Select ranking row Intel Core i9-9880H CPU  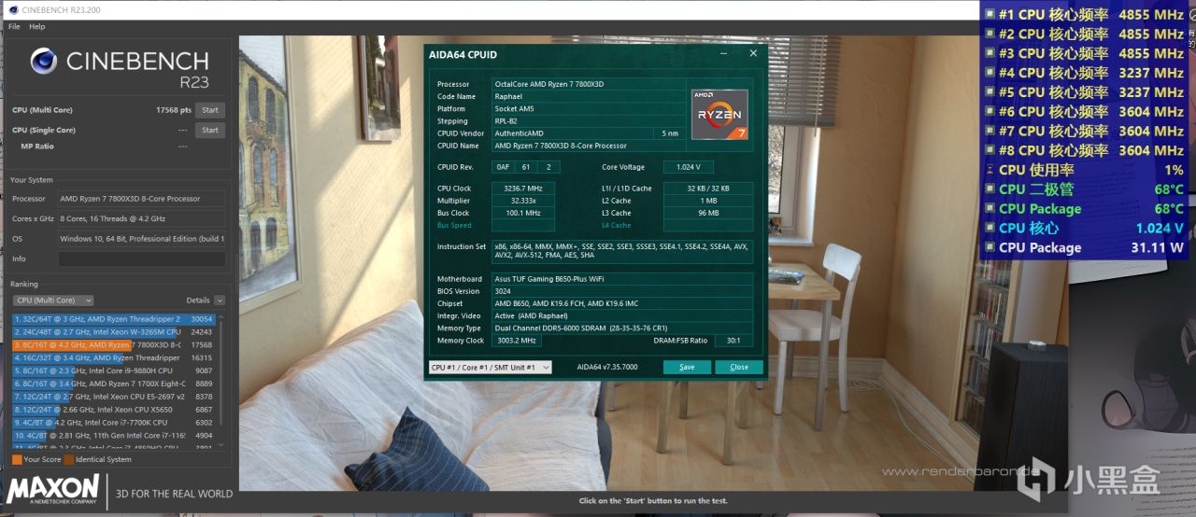point(114,370)
